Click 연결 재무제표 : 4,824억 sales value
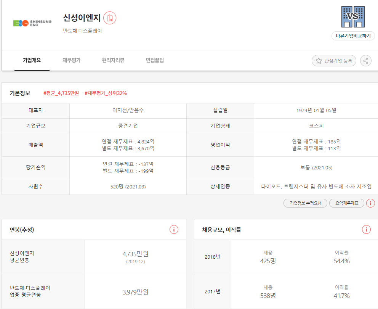The image size is (378, 309). click(128, 142)
